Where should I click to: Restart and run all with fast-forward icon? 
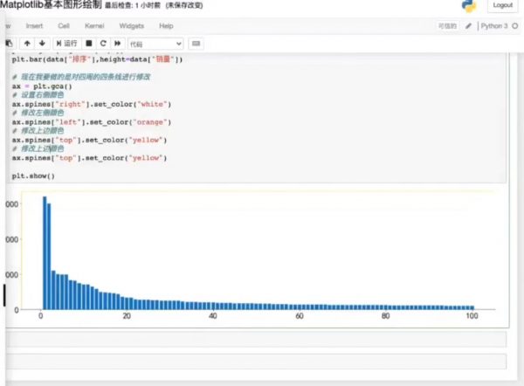click(x=117, y=43)
